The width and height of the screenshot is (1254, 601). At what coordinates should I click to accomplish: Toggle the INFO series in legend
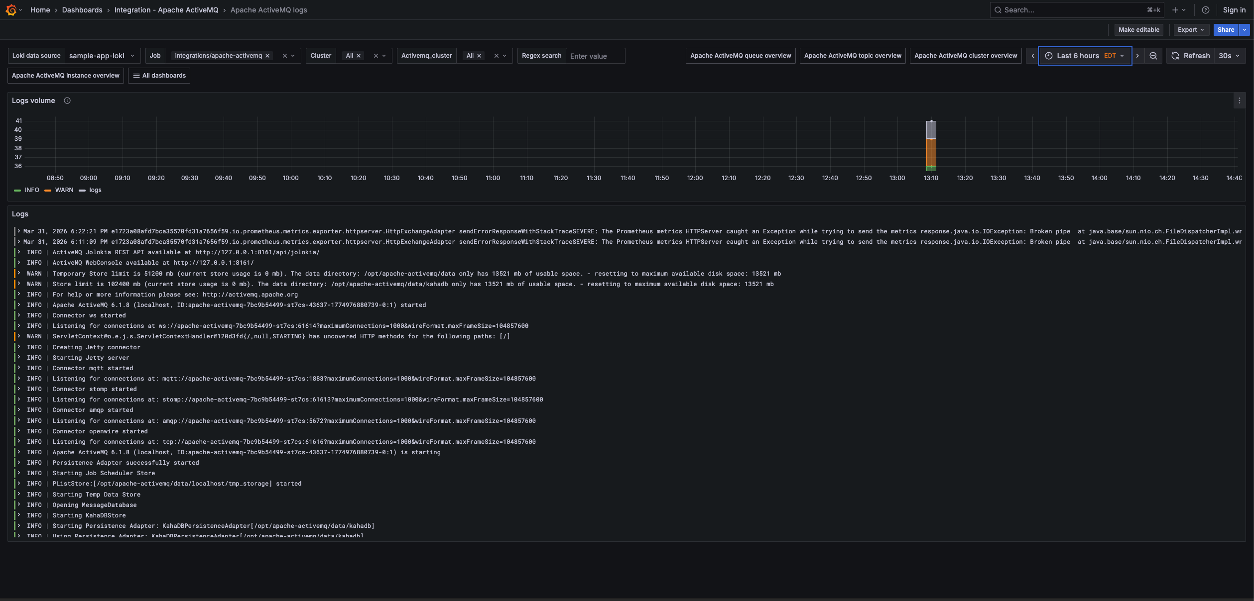(x=32, y=190)
